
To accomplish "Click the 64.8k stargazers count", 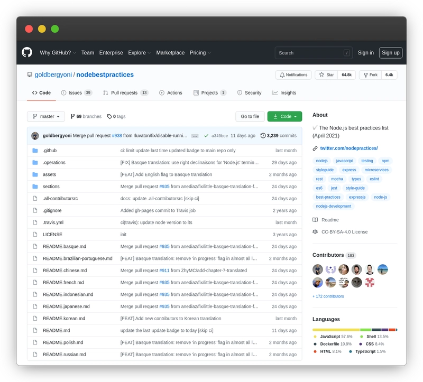I will coord(347,75).
